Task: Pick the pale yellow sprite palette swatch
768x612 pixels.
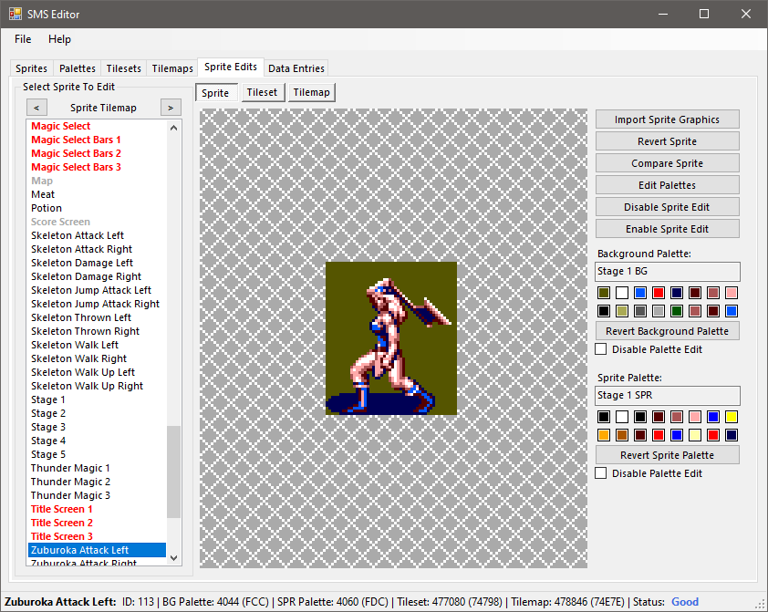Action: coord(694,435)
